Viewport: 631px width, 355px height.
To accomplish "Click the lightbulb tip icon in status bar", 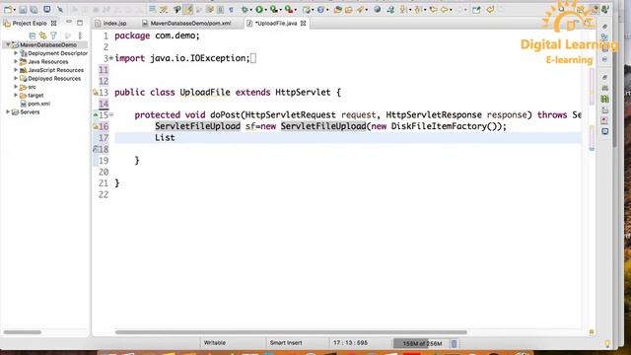I will 607,343.
